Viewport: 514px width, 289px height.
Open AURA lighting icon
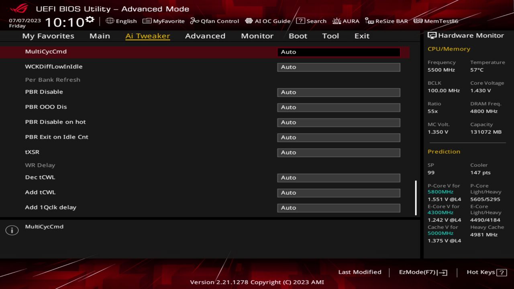(337, 21)
